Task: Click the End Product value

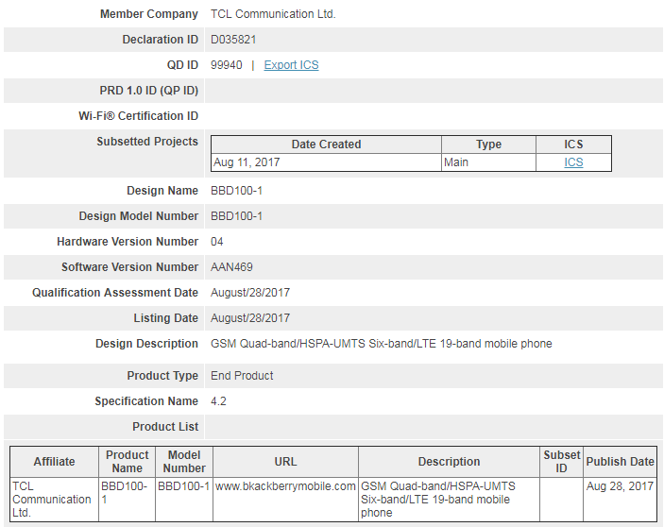Action: (x=242, y=376)
